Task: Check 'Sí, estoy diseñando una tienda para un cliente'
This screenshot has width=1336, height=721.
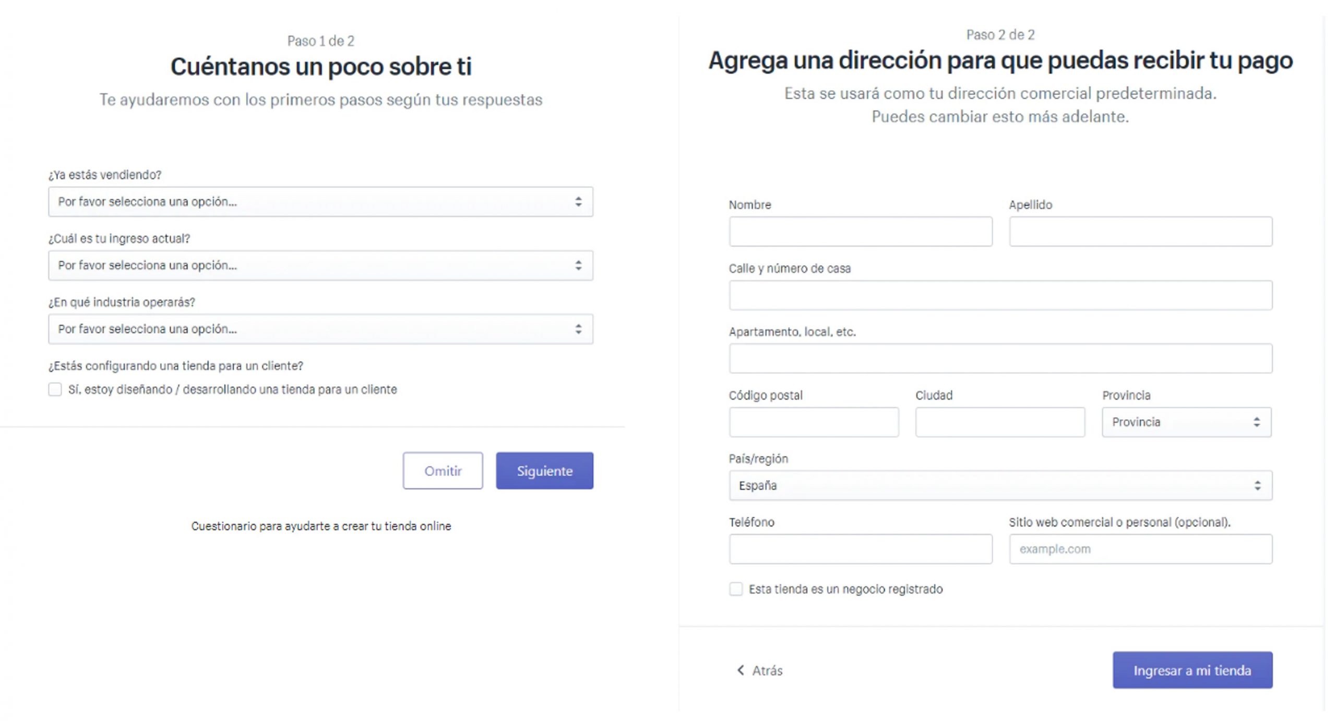Action: pos(54,389)
